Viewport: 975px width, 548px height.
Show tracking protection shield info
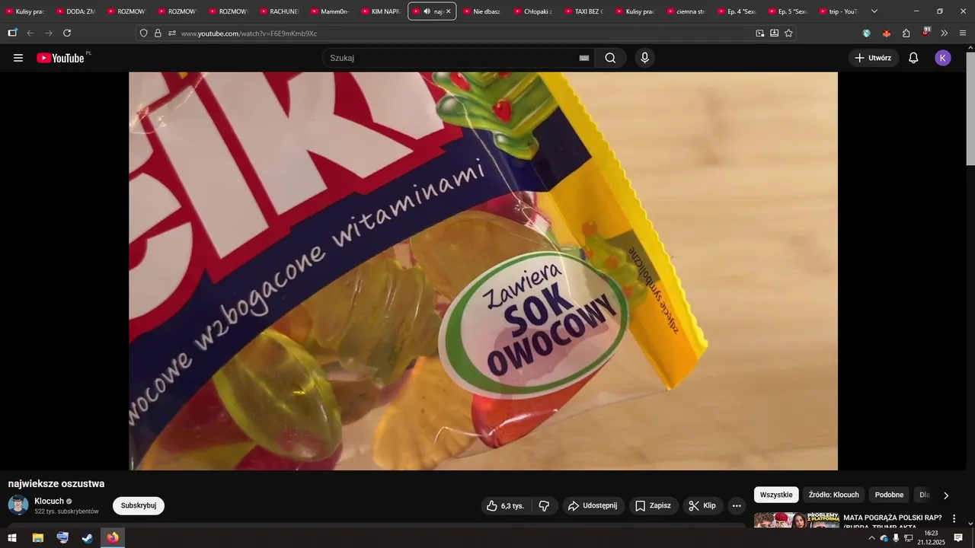[x=143, y=33]
